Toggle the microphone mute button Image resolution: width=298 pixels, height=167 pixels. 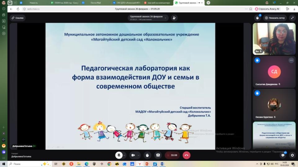(x=118, y=155)
